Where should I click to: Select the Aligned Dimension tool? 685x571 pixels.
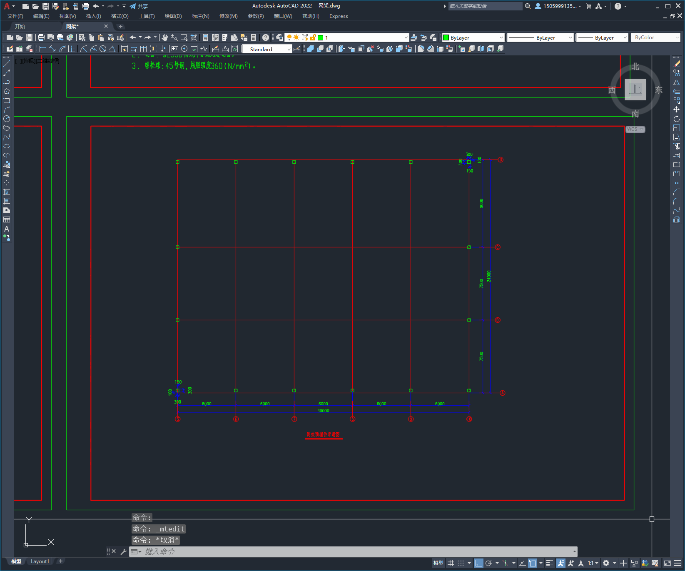[52, 49]
